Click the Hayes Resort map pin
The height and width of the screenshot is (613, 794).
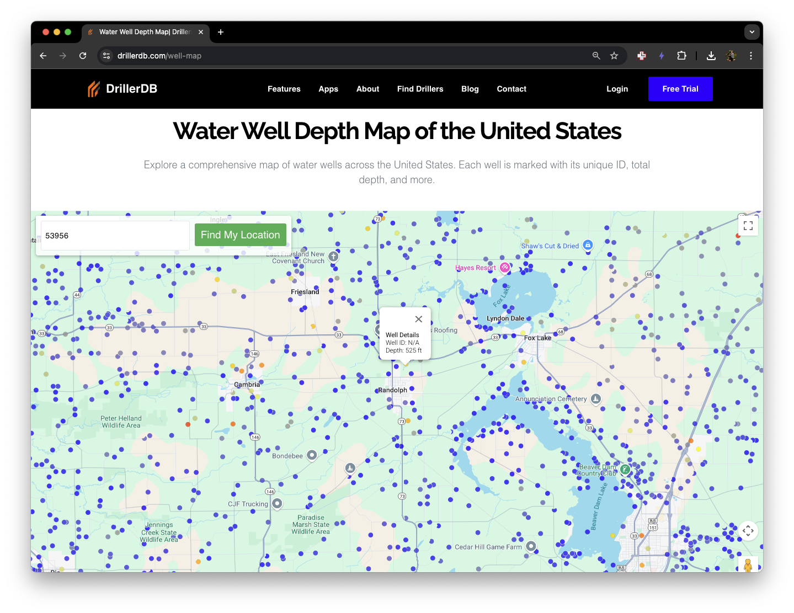[x=505, y=268]
